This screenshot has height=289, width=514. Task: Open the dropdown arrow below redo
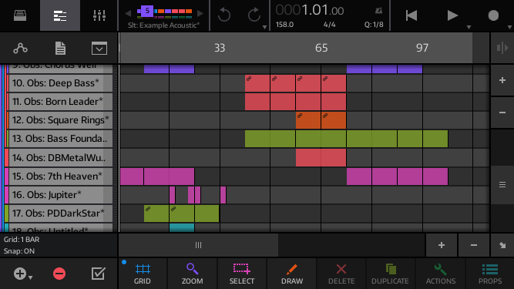click(x=264, y=28)
